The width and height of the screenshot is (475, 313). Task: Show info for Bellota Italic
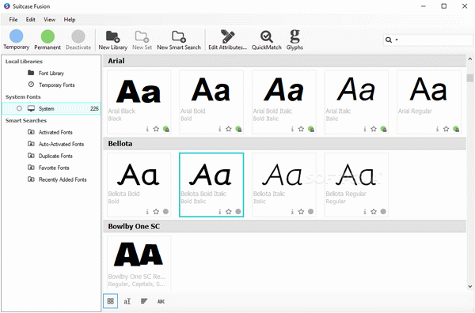click(x=292, y=212)
